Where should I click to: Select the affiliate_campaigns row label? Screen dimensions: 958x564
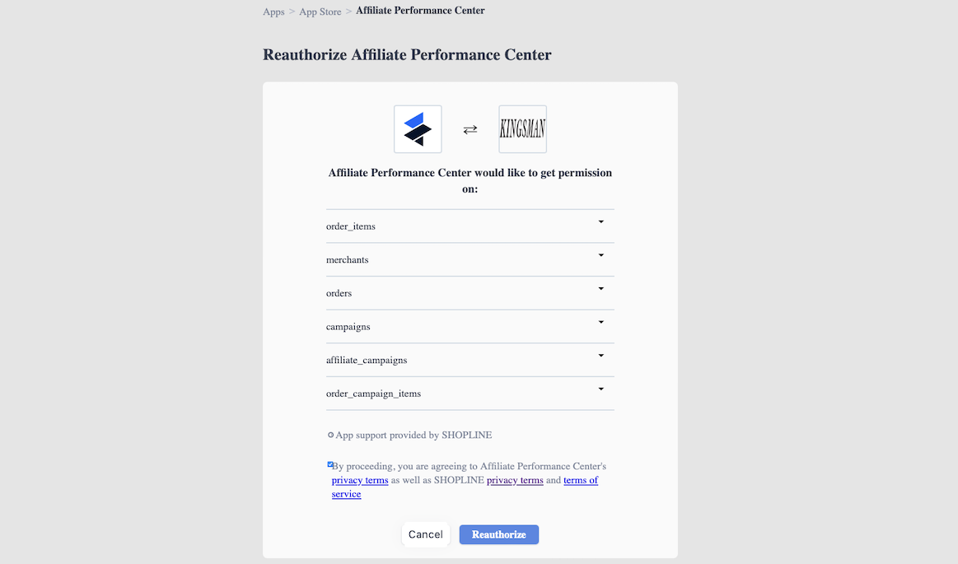click(367, 360)
